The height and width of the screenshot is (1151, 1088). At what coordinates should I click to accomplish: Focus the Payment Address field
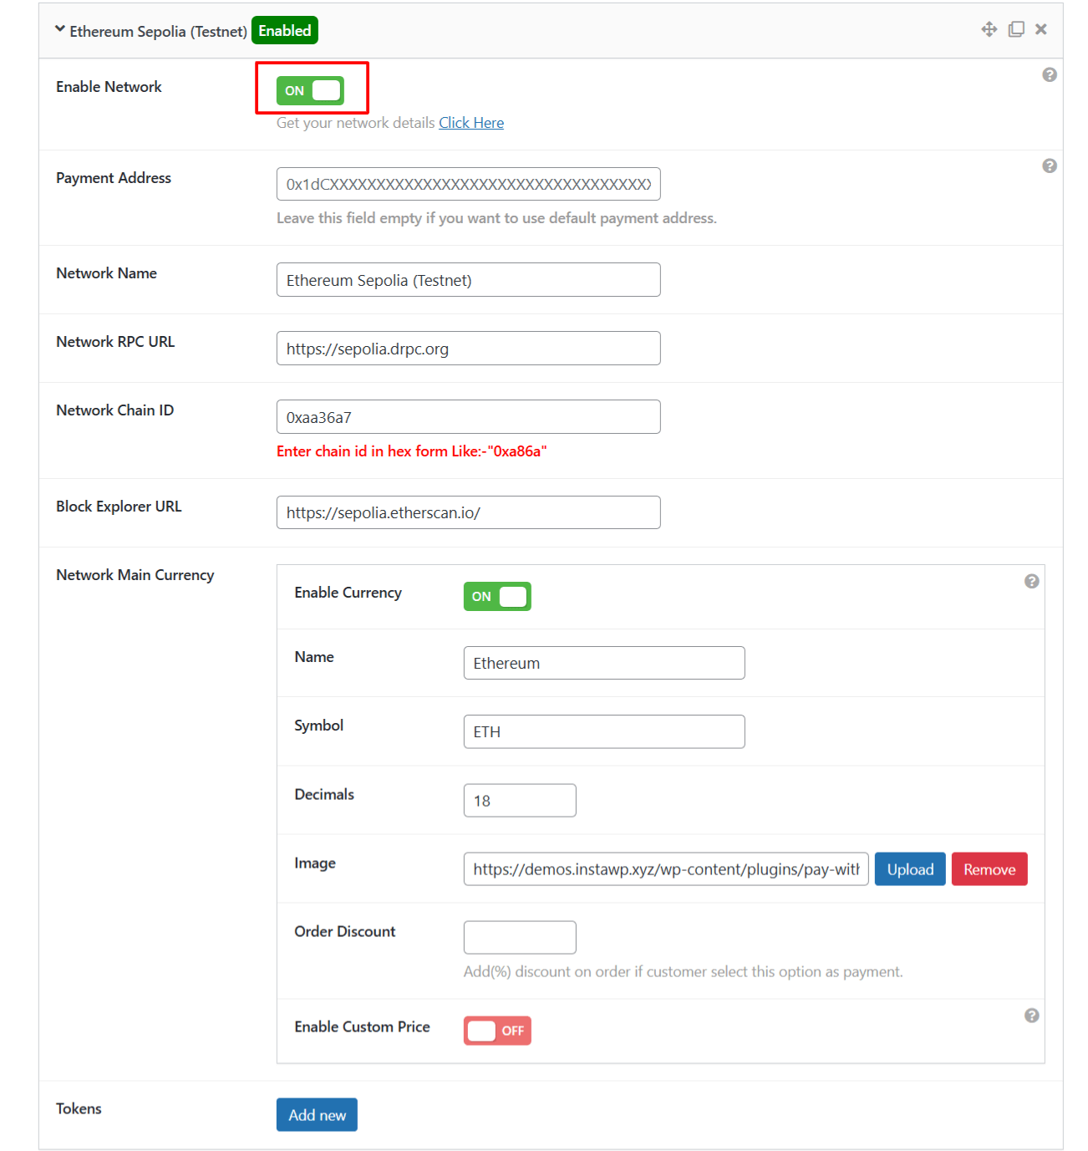click(x=468, y=185)
